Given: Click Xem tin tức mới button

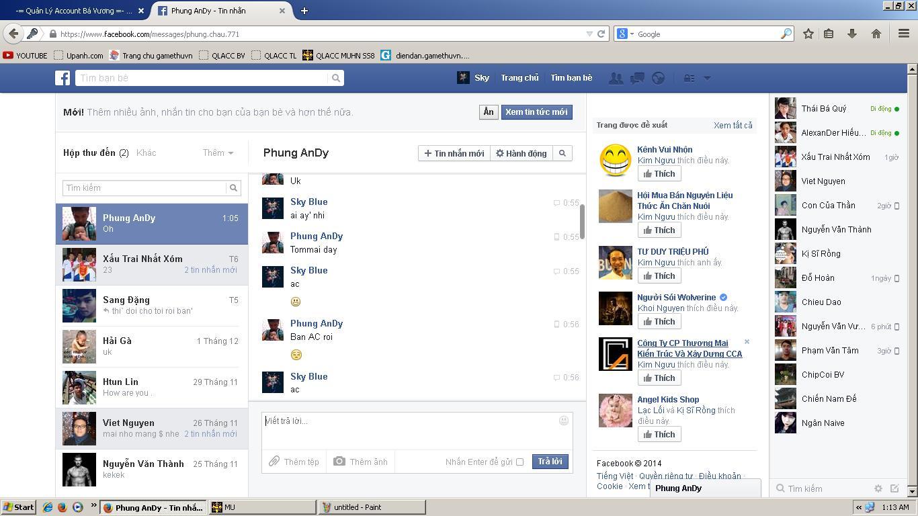Looking at the screenshot, I should tap(536, 112).
